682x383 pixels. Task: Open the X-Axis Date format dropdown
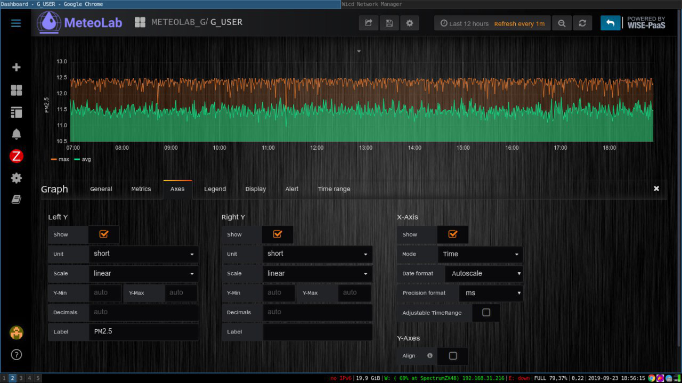click(x=484, y=274)
